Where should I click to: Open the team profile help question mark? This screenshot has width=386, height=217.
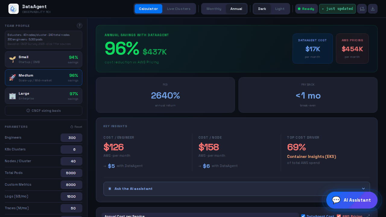tap(80, 26)
